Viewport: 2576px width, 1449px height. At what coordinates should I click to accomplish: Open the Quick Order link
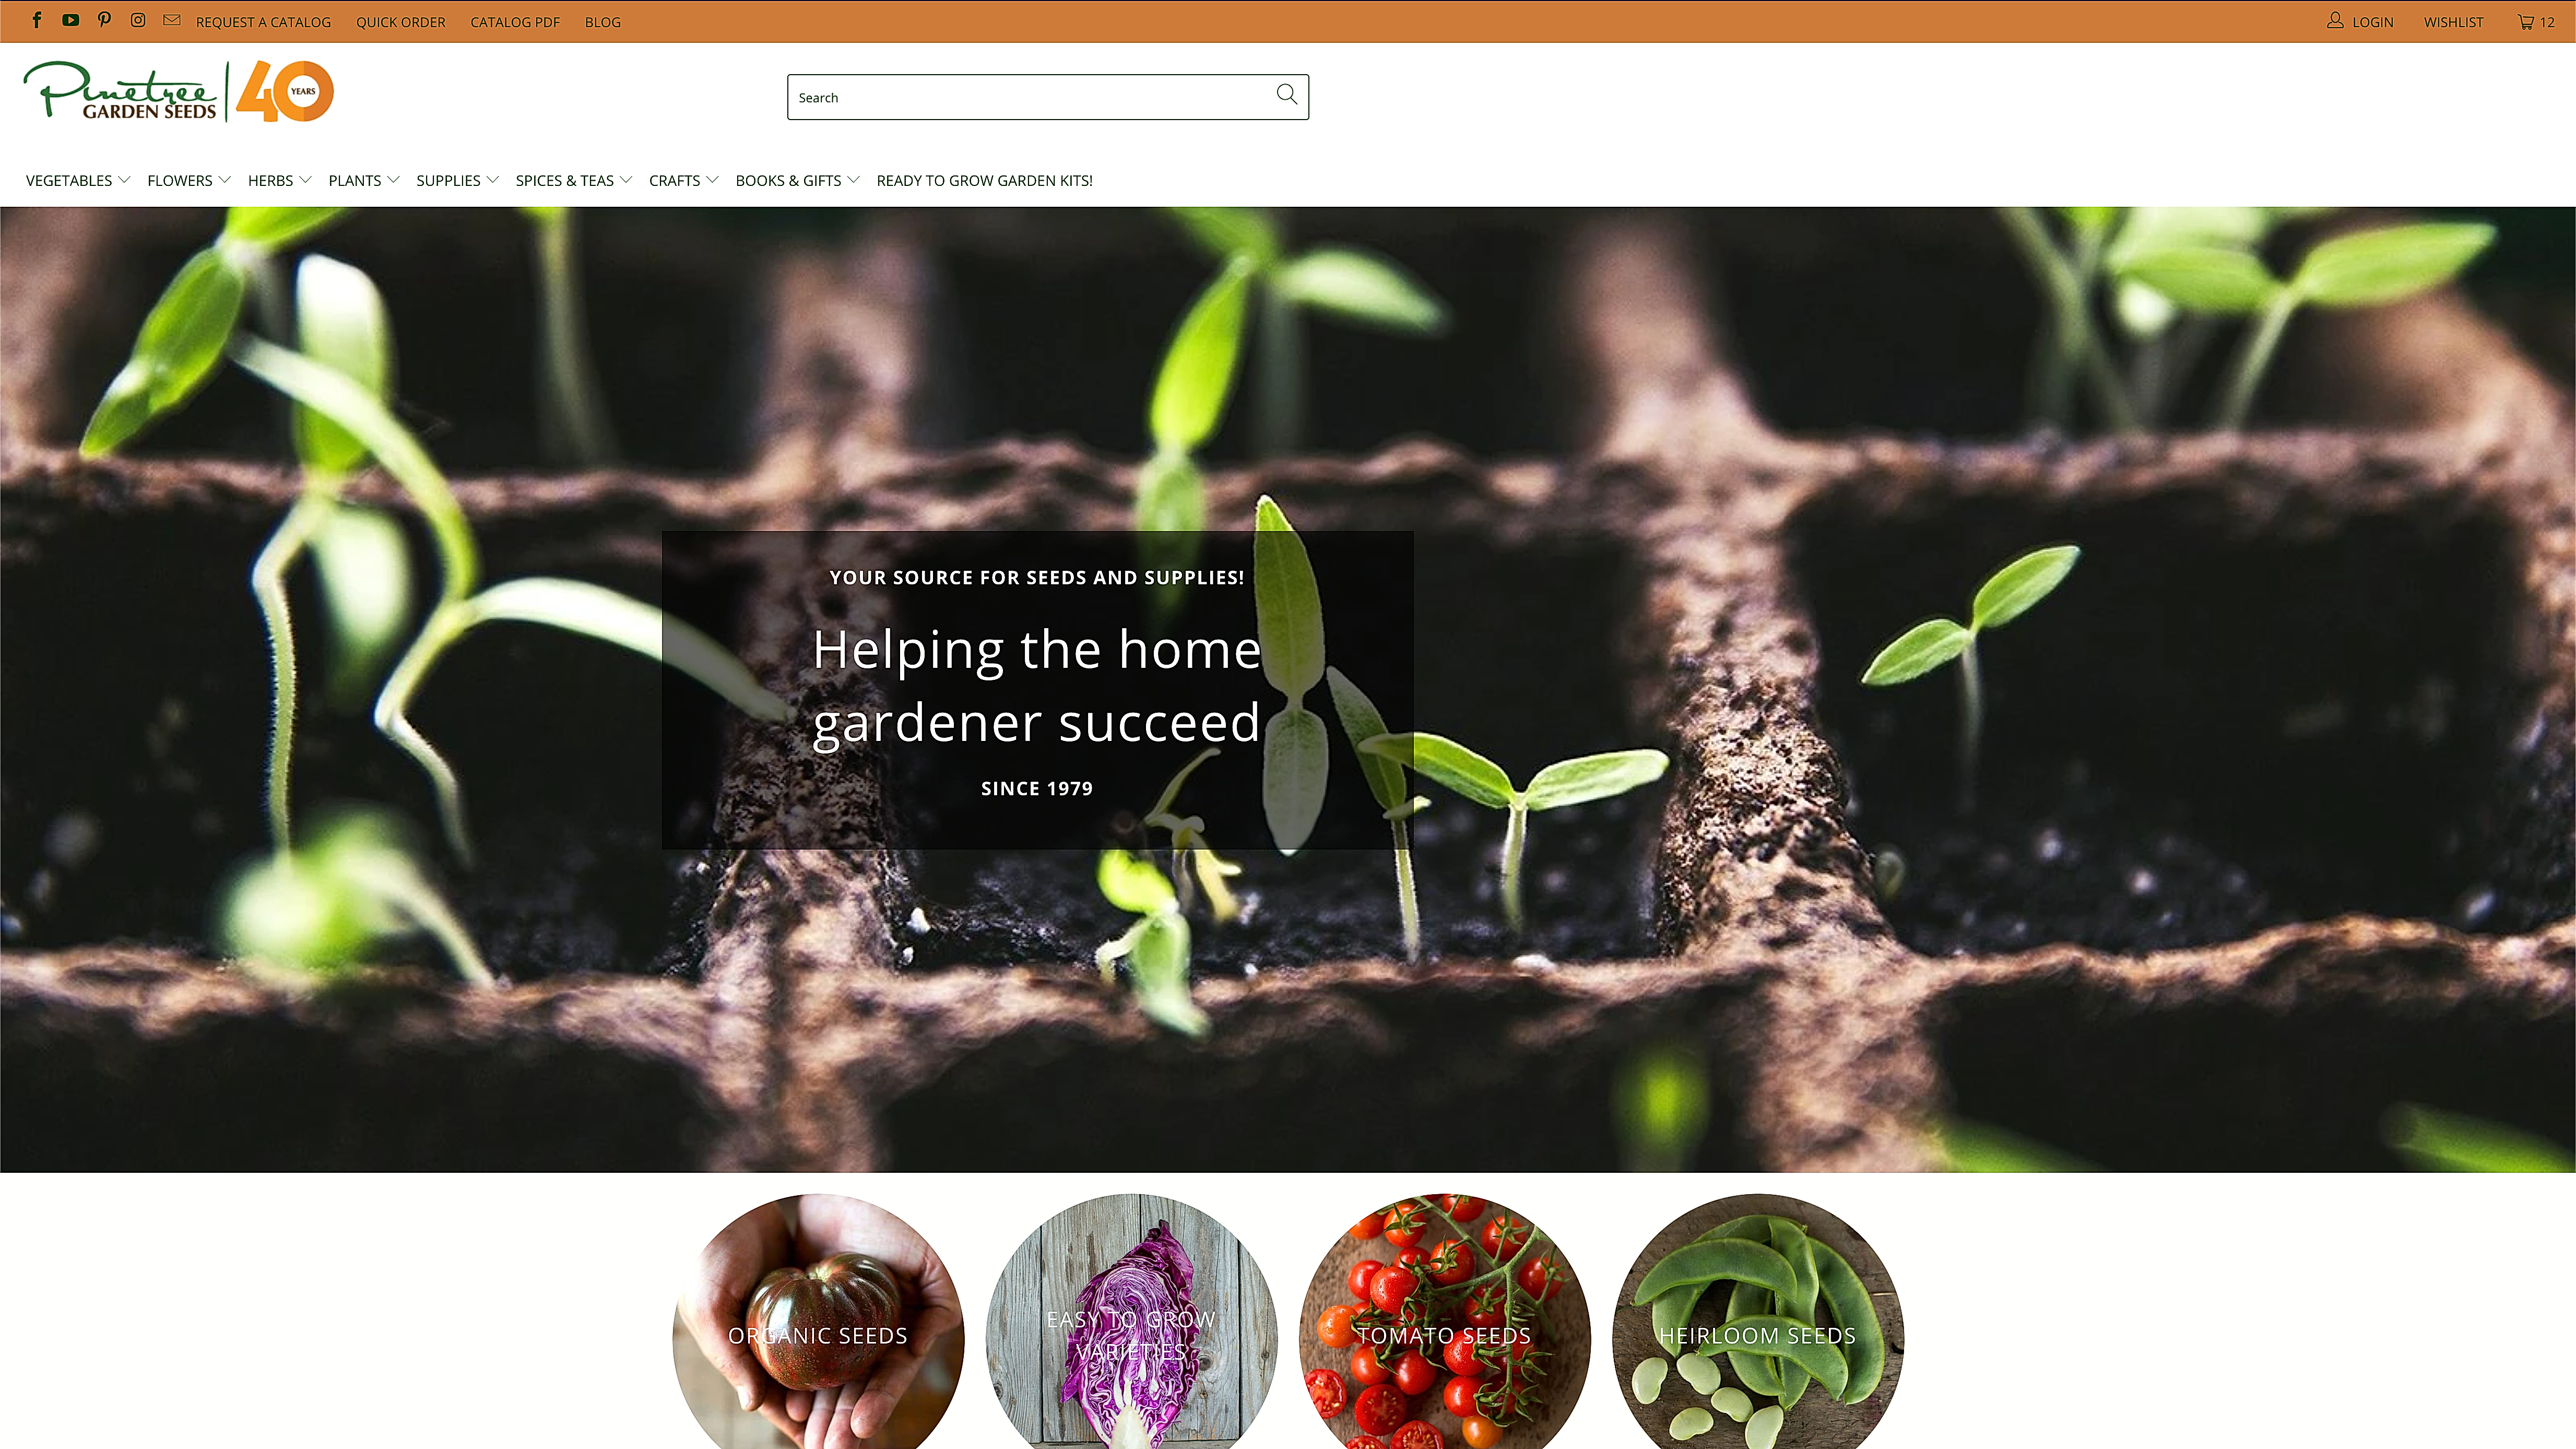pos(400,22)
